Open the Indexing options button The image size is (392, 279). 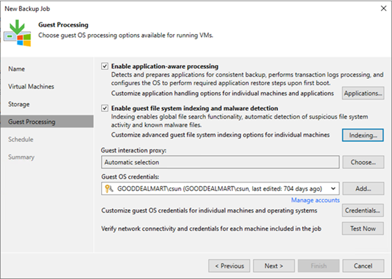pos(363,134)
